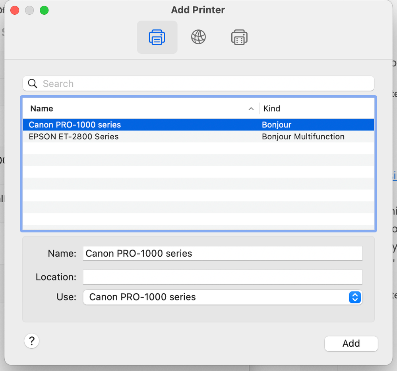Select Canon PRO-1000 series in printer list

(x=75, y=125)
